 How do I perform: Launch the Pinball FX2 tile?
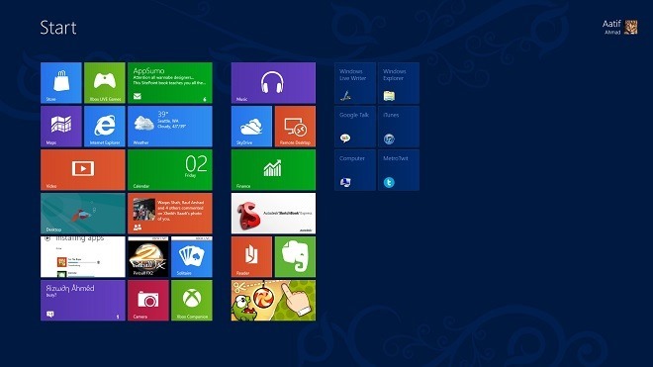click(147, 257)
